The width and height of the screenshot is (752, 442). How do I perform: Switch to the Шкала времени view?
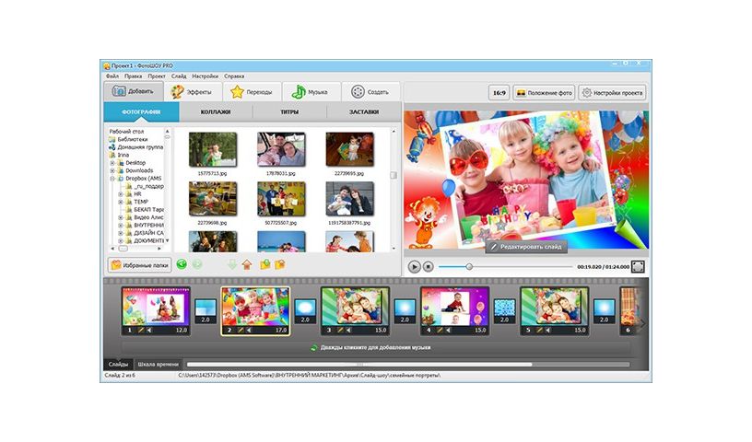click(x=158, y=365)
